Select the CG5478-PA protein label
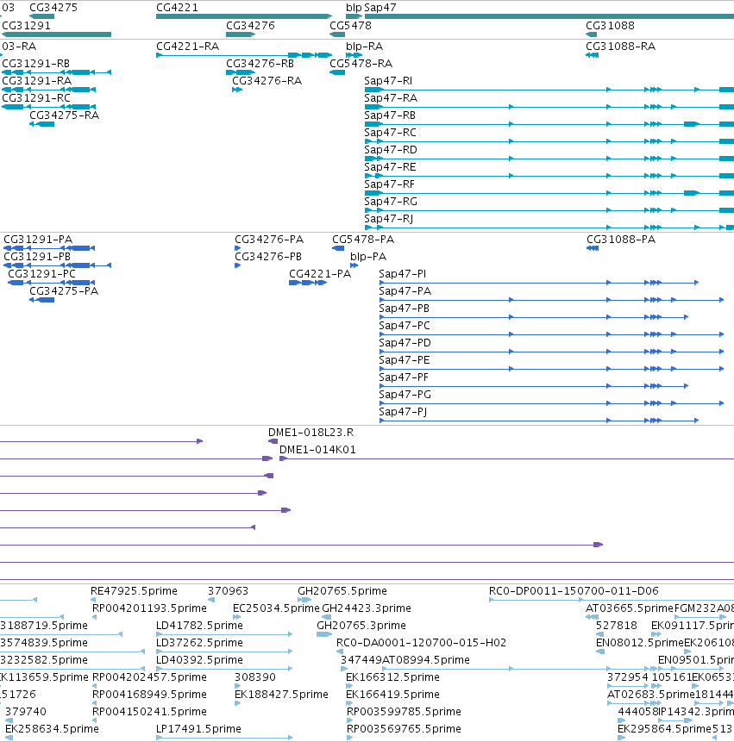The height and width of the screenshot is (742, 734). click(363, 240)
